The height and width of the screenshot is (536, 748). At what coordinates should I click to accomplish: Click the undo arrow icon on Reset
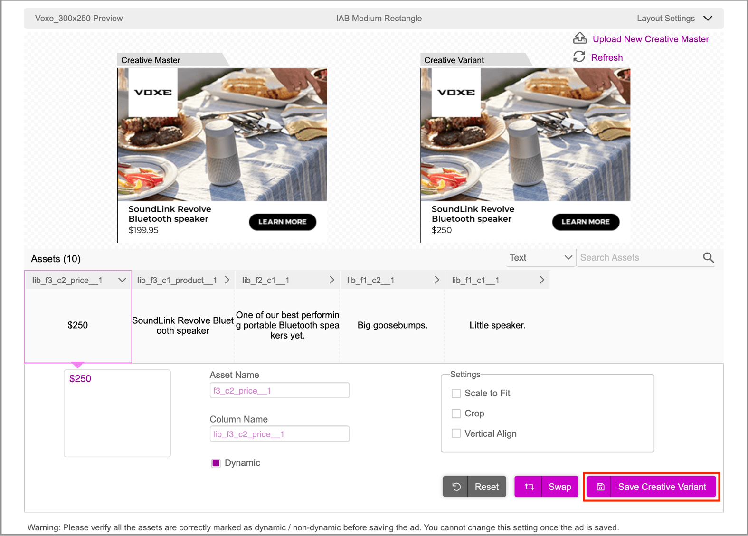pyautogui.click(x=456, y=487)
